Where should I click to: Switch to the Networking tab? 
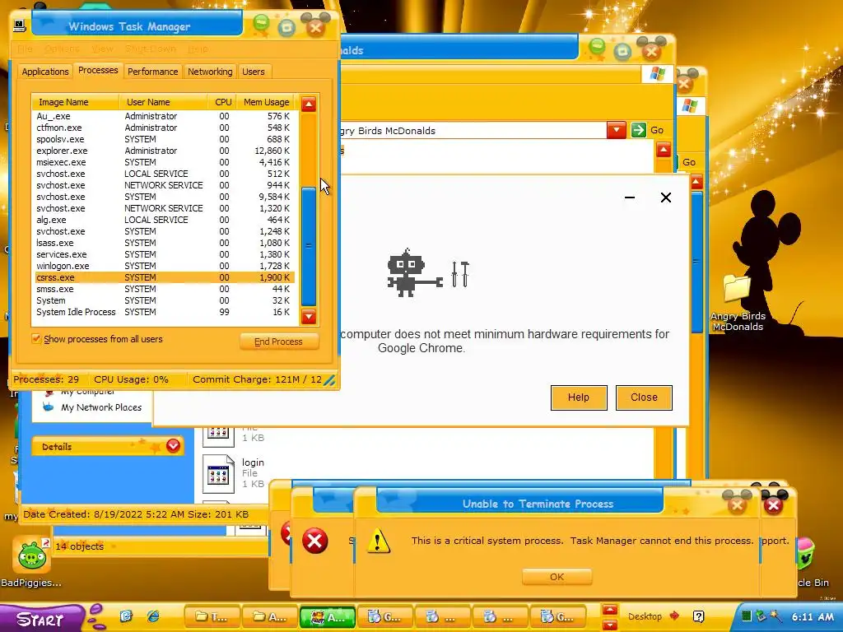click(x=210, y=72)
